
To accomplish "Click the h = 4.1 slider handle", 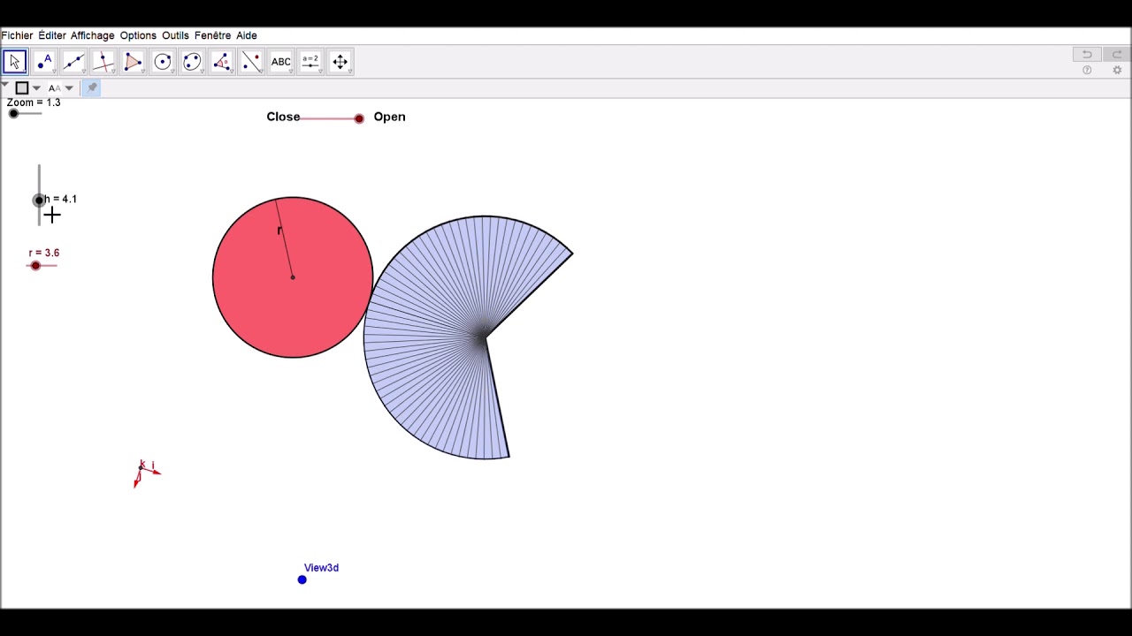I will pos(39,201).
